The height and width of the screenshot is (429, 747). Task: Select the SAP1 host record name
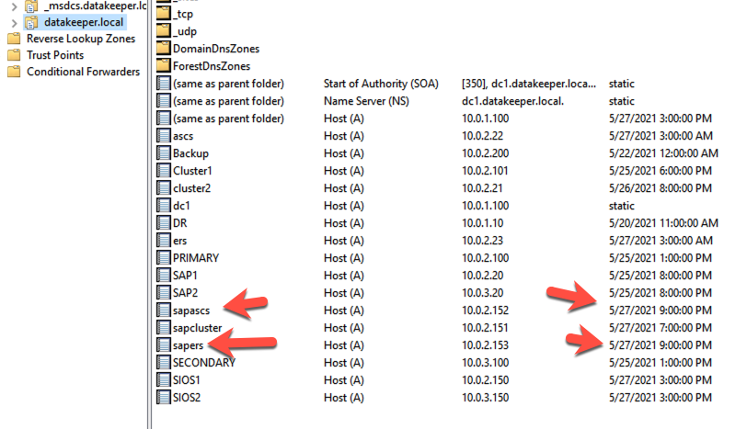point(185,276)
